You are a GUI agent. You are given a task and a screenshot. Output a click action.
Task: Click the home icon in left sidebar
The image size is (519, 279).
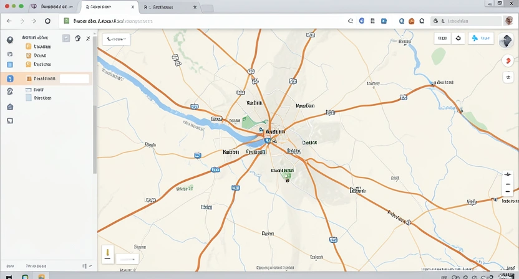10,107
